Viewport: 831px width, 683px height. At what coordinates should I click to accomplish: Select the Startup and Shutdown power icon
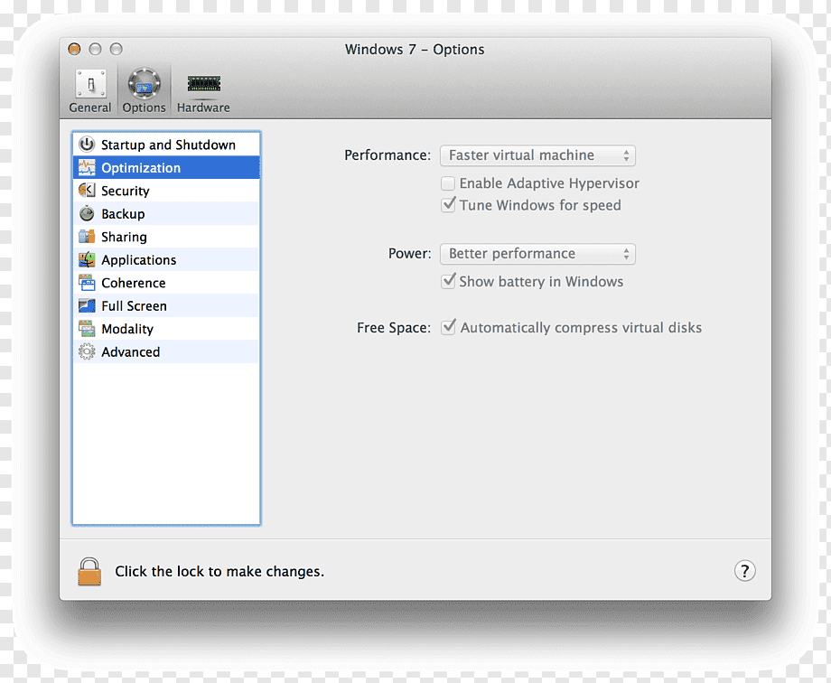87,145
